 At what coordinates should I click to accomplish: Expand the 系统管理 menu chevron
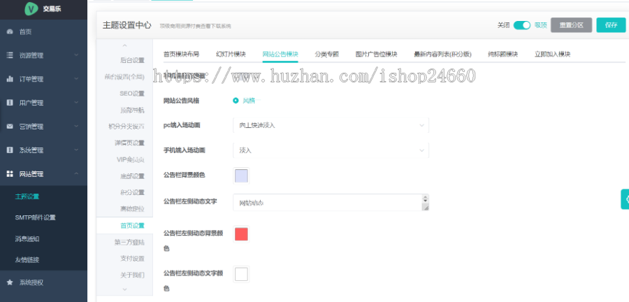click(x=76, y=150)
